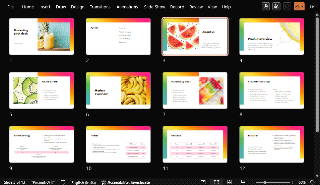Select slide 10 Traction thumbnail

tap(118, 144)
